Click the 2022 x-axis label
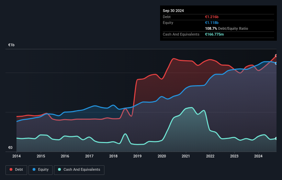Image resolution: width=282 pixels, height=180 pixels. [210, 156]
